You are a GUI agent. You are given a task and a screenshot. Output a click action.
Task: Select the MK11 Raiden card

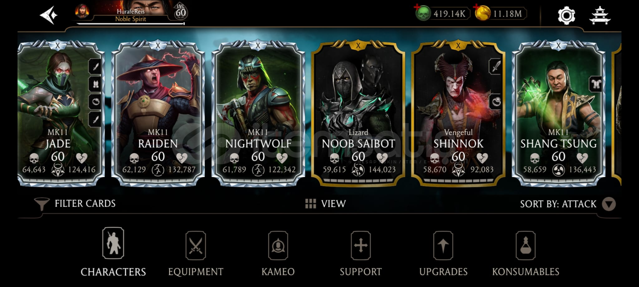(x=158, y=113)
